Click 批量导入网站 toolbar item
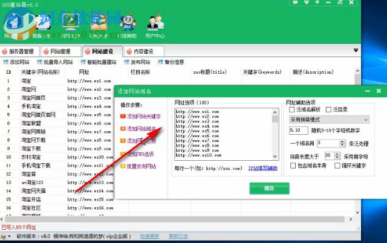Screen dimensions: 387x243 pos(55,62)
